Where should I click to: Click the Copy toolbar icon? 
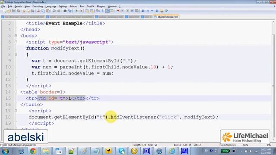click(x=44, y=11)
